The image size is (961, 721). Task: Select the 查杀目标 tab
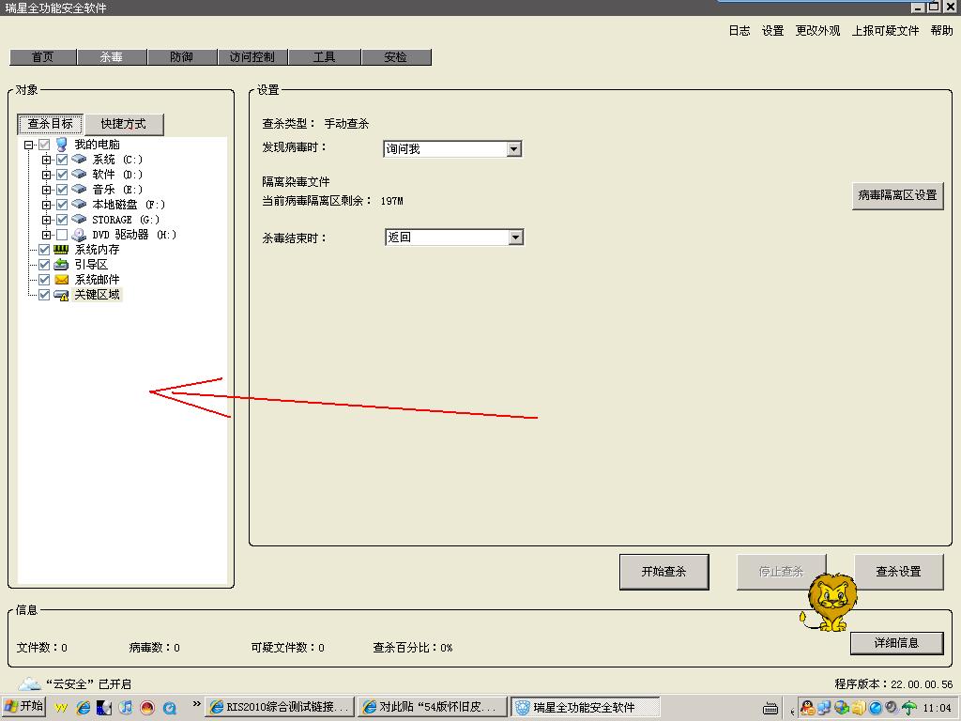click(x=51, y=124)
